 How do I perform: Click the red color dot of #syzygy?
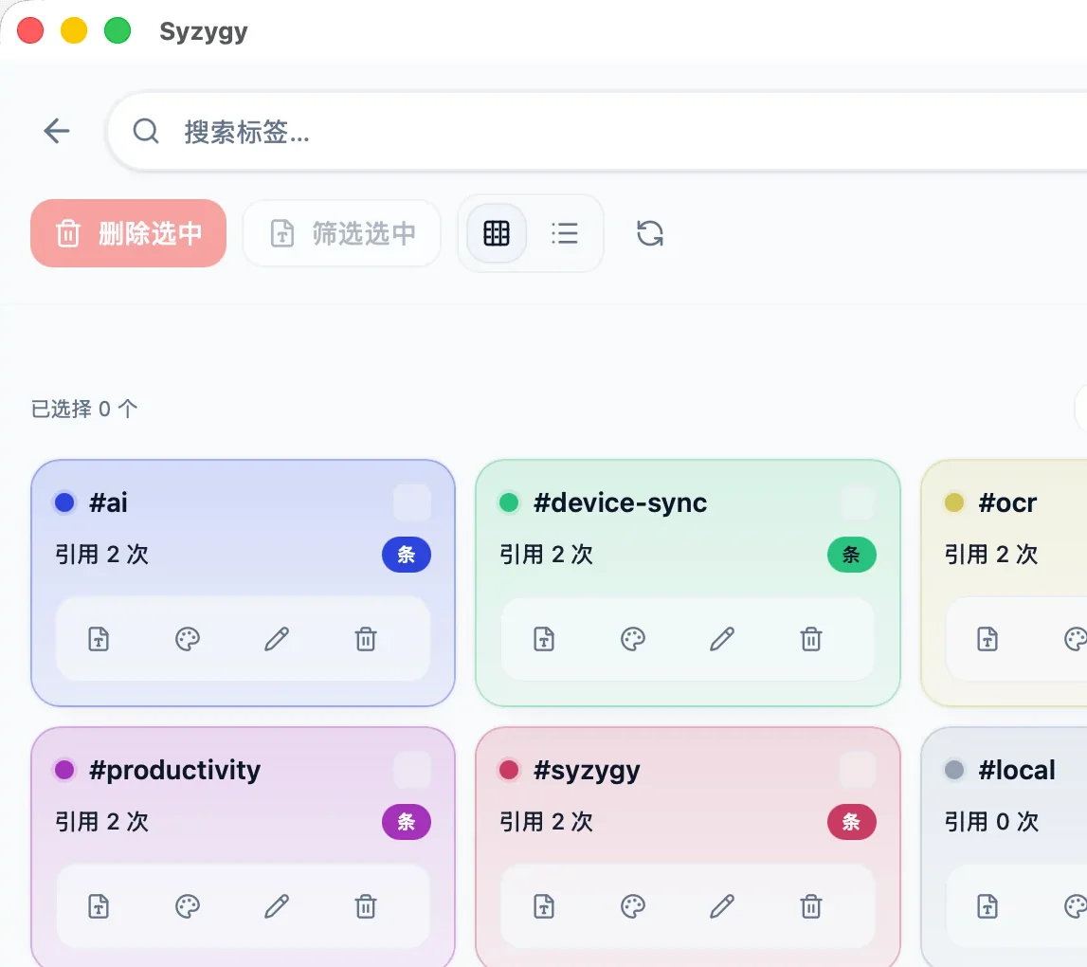click(509, 770)
